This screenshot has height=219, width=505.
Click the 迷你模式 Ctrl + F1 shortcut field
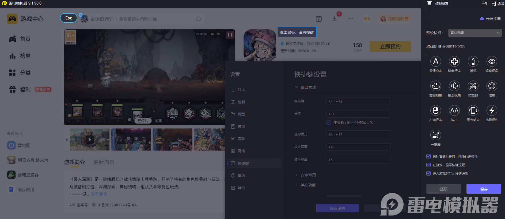click(x=358, y=134)
